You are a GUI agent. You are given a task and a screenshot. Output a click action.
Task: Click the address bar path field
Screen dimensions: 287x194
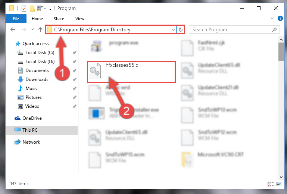(x=111, y=29)
